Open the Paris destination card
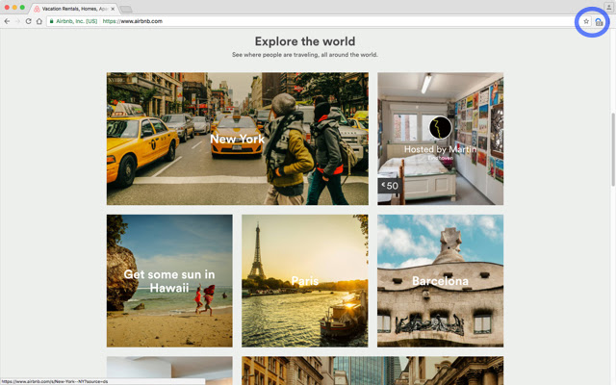The image size is (616, 385). coord(304,281)
